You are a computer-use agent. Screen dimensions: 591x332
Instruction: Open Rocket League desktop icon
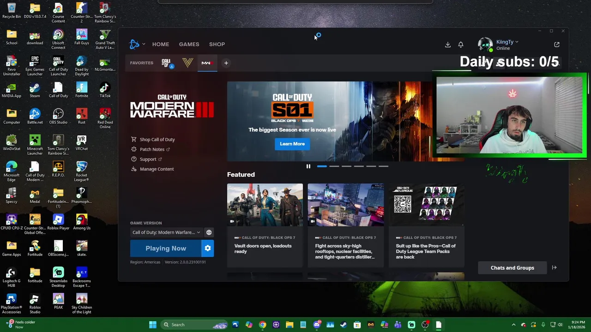point(82,171)
